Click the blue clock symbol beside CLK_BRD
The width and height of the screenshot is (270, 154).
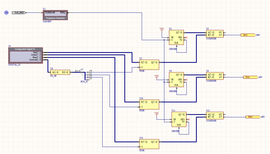pyautogui.click(x=6, y=13)
